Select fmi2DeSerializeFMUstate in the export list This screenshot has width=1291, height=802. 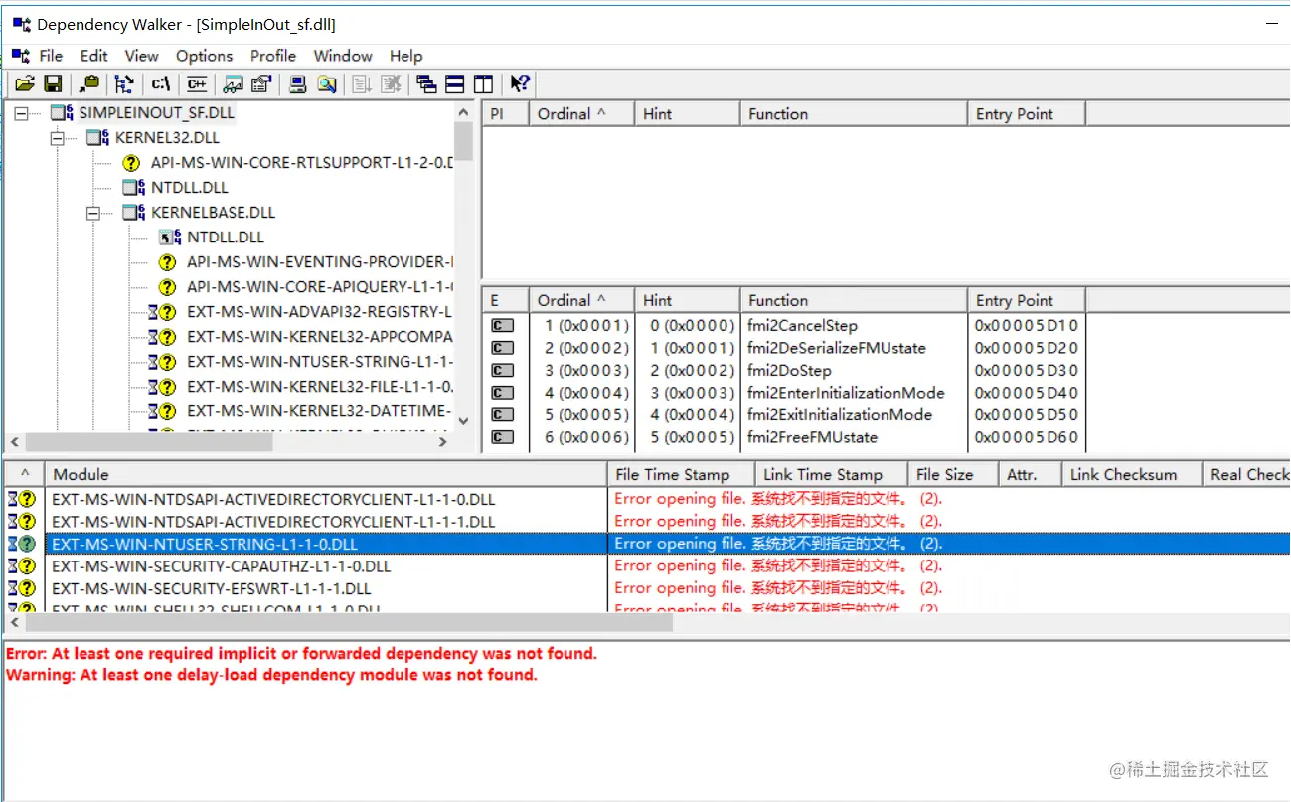pos(836,348)
